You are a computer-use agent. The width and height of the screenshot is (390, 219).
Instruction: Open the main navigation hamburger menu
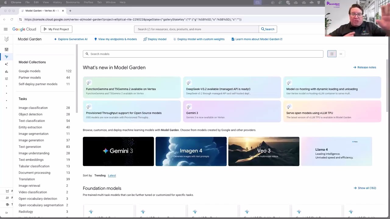coord(5,29)
